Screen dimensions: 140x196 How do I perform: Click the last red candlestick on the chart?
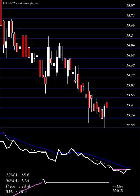click(x=107, y=105)
